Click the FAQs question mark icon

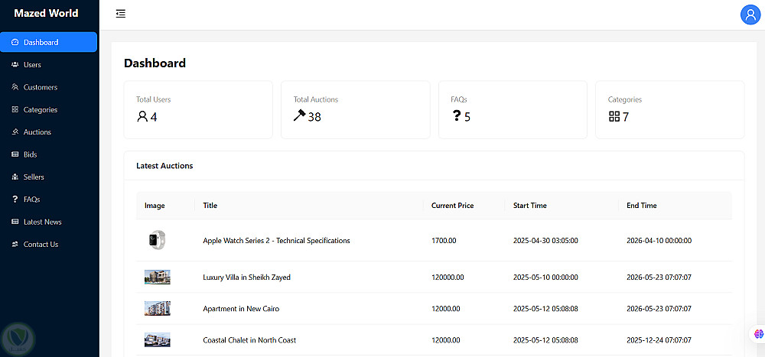(15, 200)
